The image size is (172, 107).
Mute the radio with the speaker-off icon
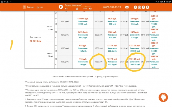click(x=66, y=9)
